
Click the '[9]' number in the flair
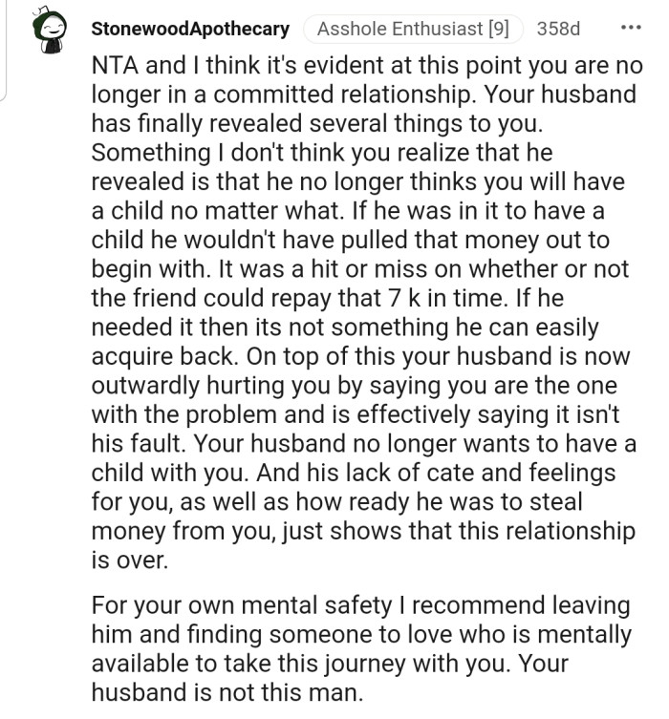tap(498, 29)
